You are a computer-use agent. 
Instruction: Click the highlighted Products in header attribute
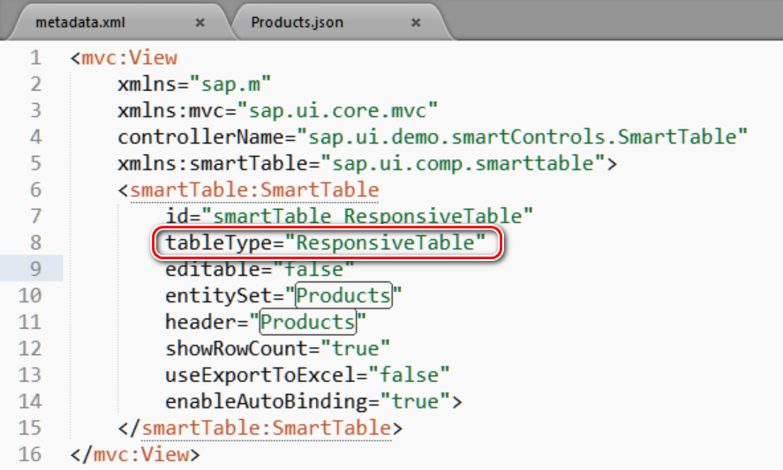coord(307,322)
